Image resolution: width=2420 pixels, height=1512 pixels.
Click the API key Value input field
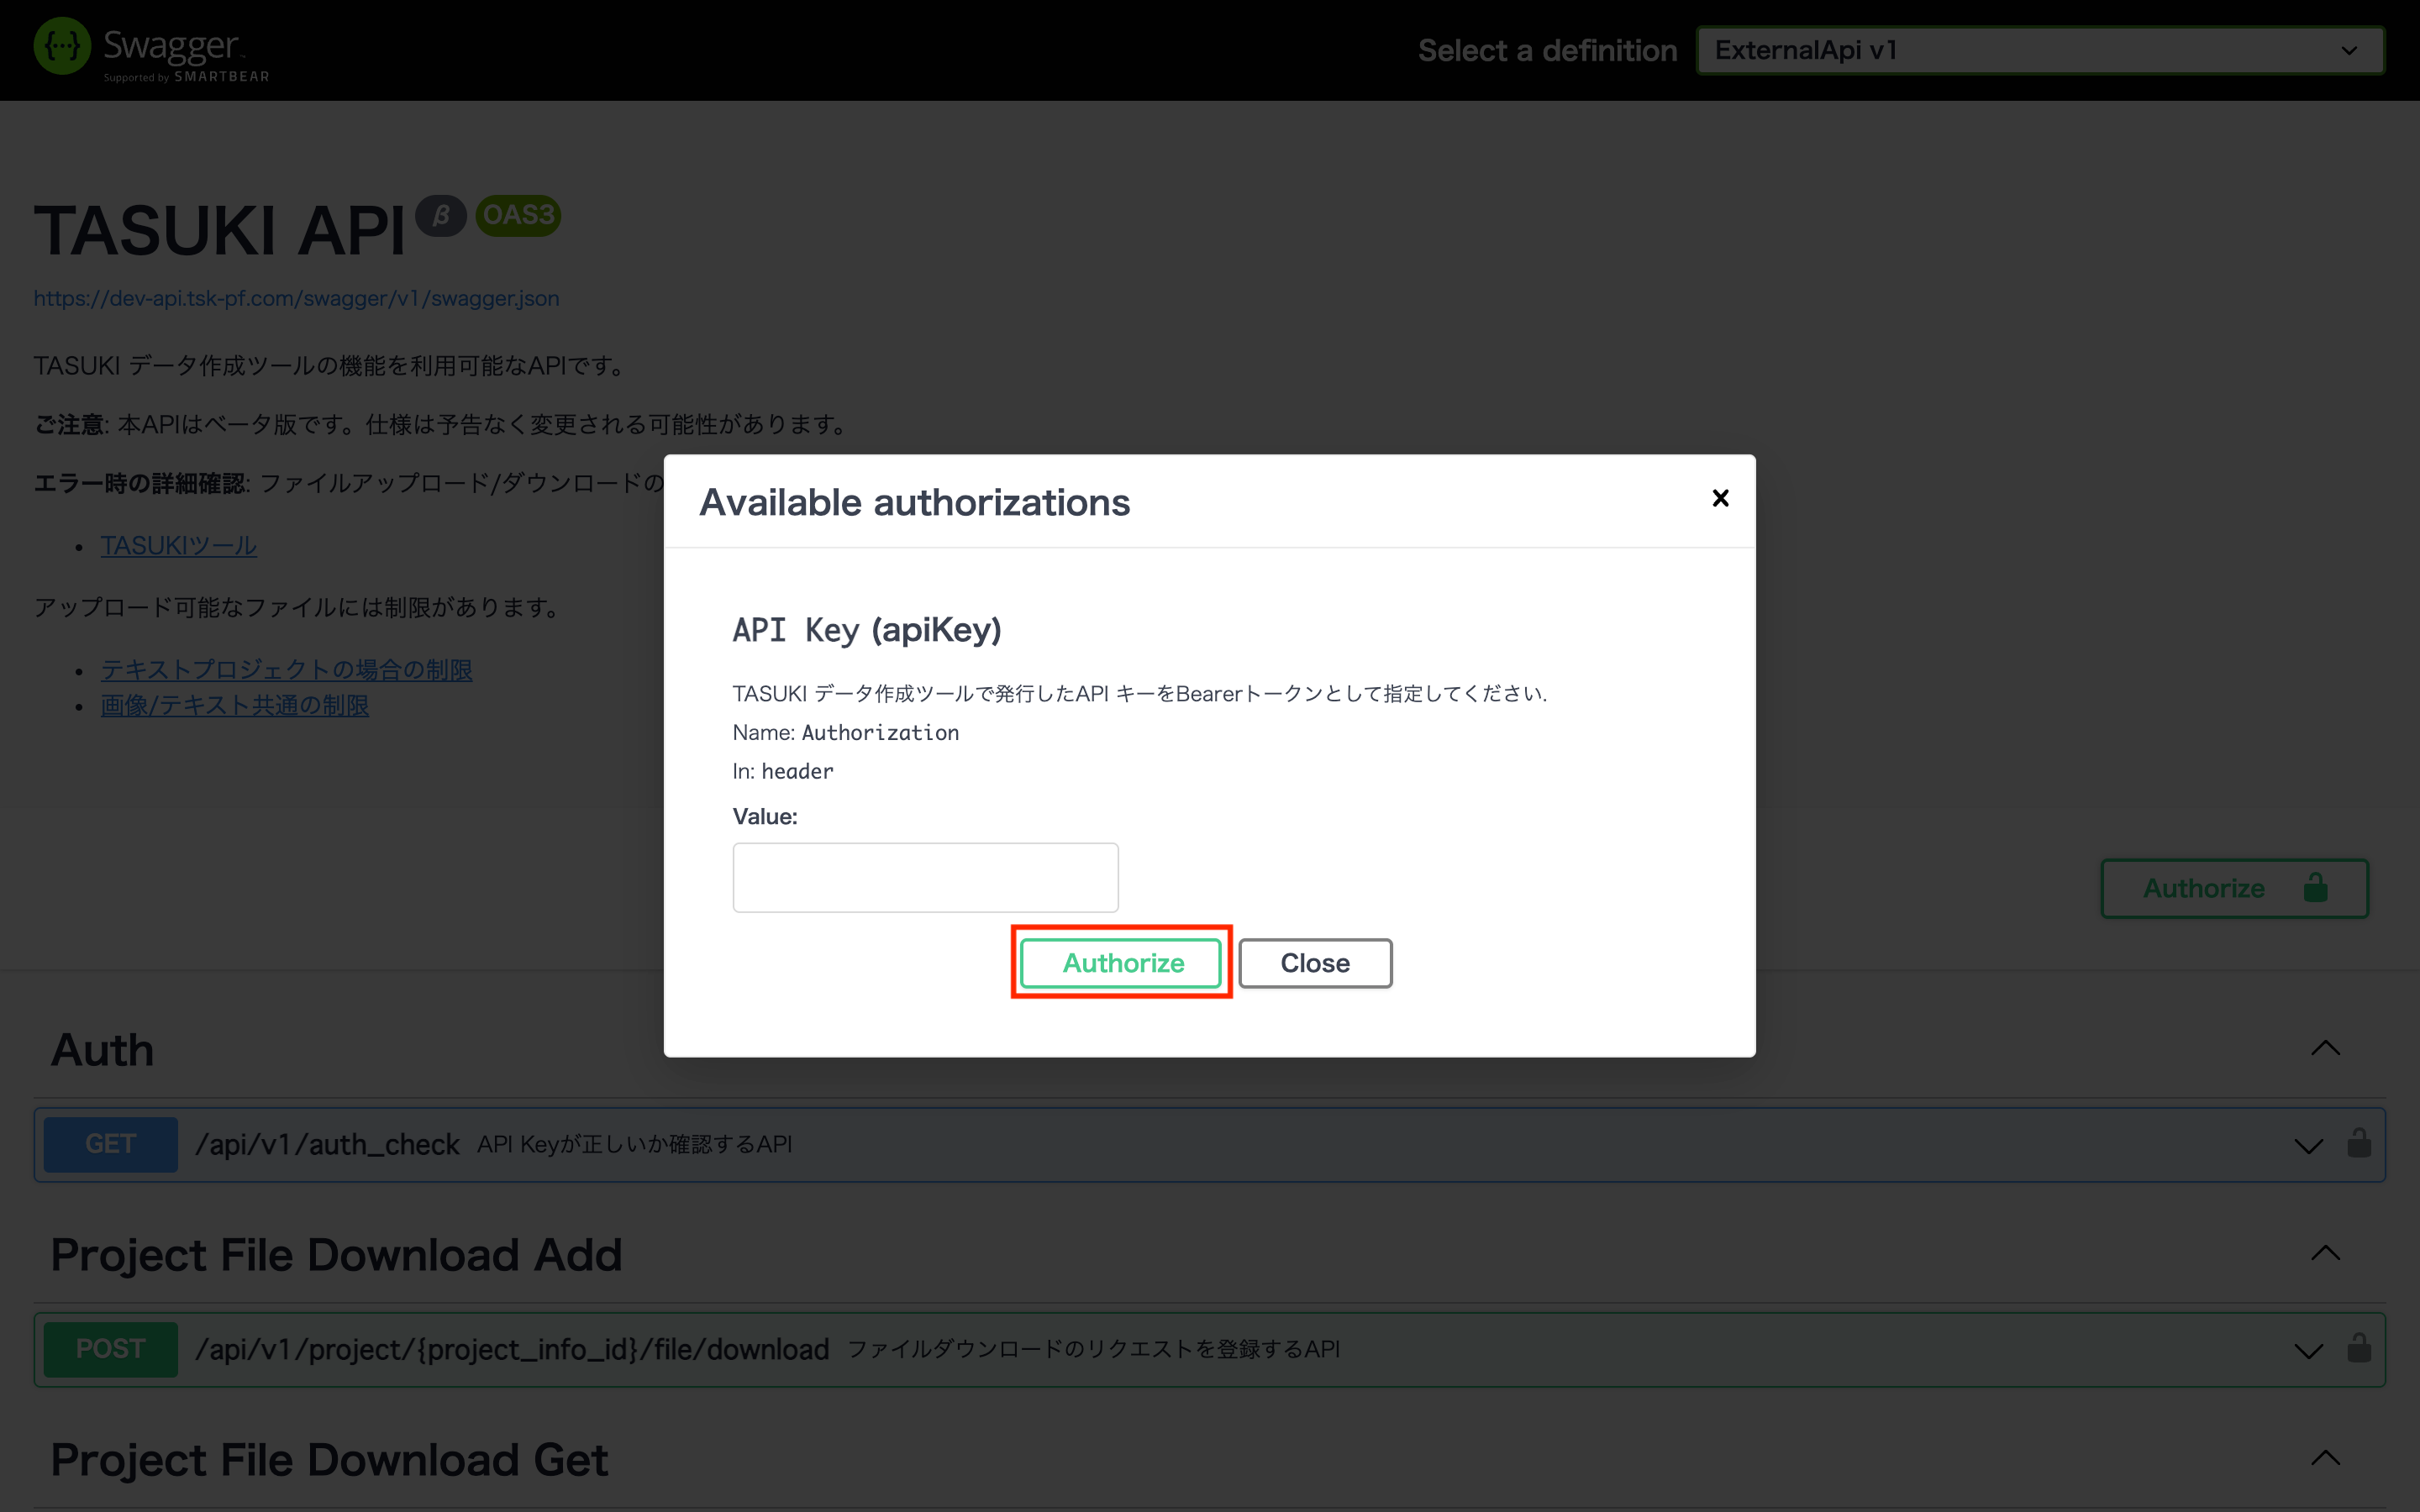point(925,877)
